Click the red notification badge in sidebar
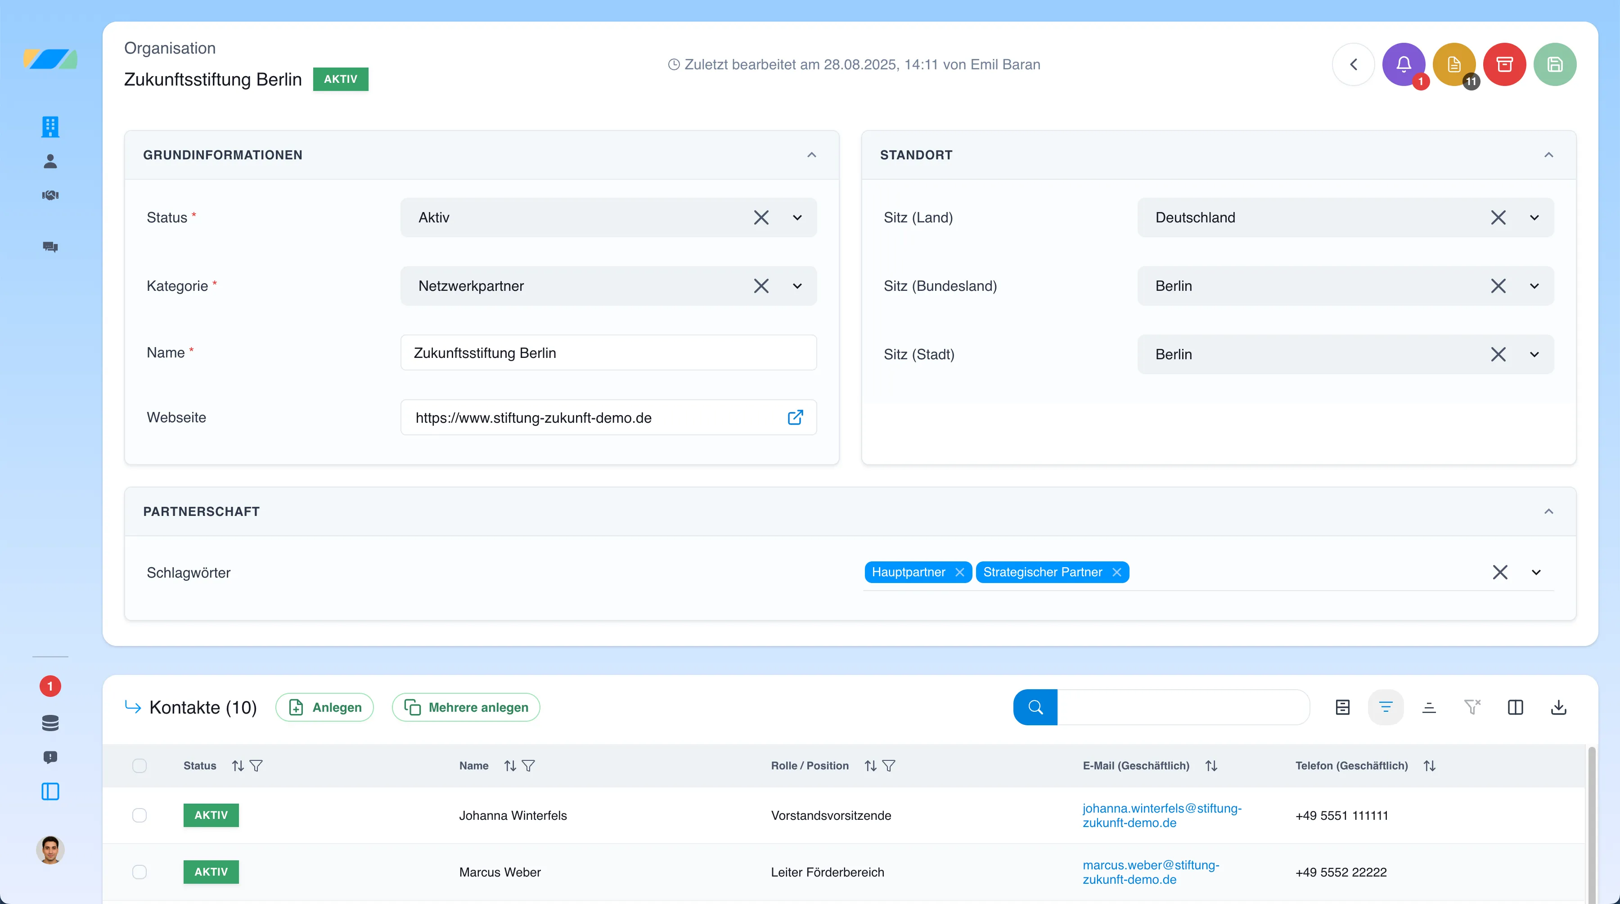1620x904 pixels. click(50, 686)
